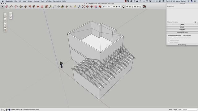Pick the Eraser tool
Screen dimensions: 198x111
[x=6, y=6]
